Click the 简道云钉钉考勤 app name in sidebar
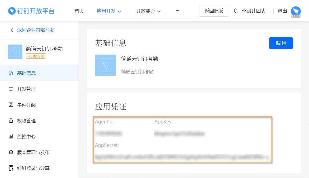This screenshot has height=178, width=309. (44, 49)
